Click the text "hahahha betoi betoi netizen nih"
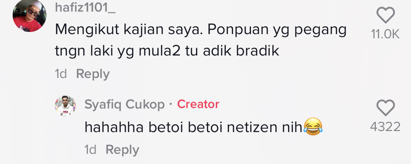The height and width of the screenshot is (164, 411). pyautogui.click(x=193, y=127)
